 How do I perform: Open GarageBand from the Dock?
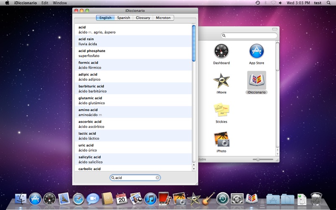click(x=208, y=199)
